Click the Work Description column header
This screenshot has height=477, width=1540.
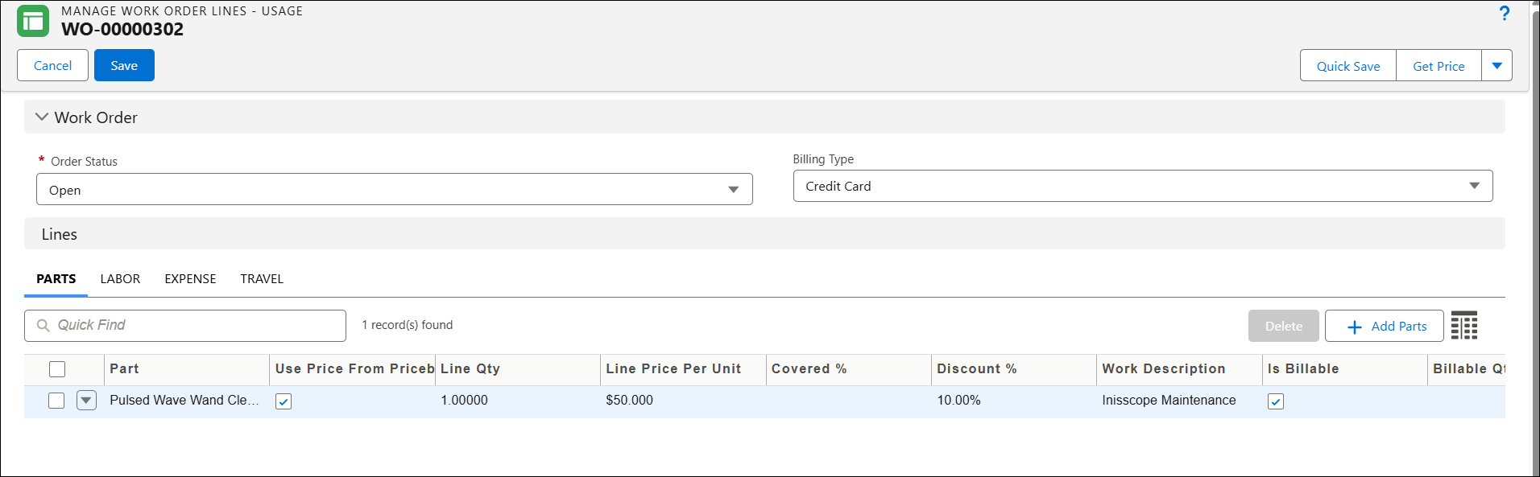click(1179, 369)
